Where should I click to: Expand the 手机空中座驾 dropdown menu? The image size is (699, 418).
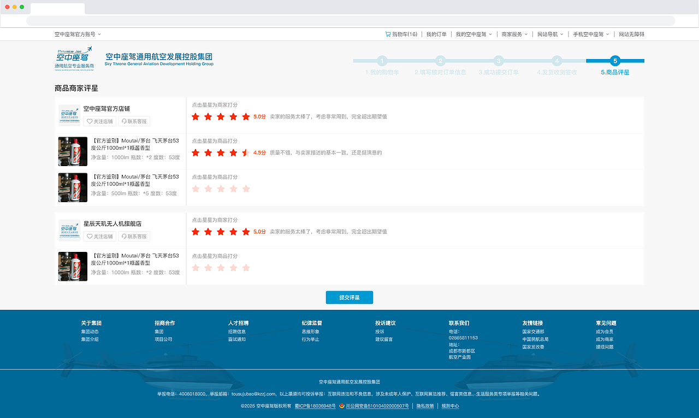pyautogui.click(x=591, y=34)
